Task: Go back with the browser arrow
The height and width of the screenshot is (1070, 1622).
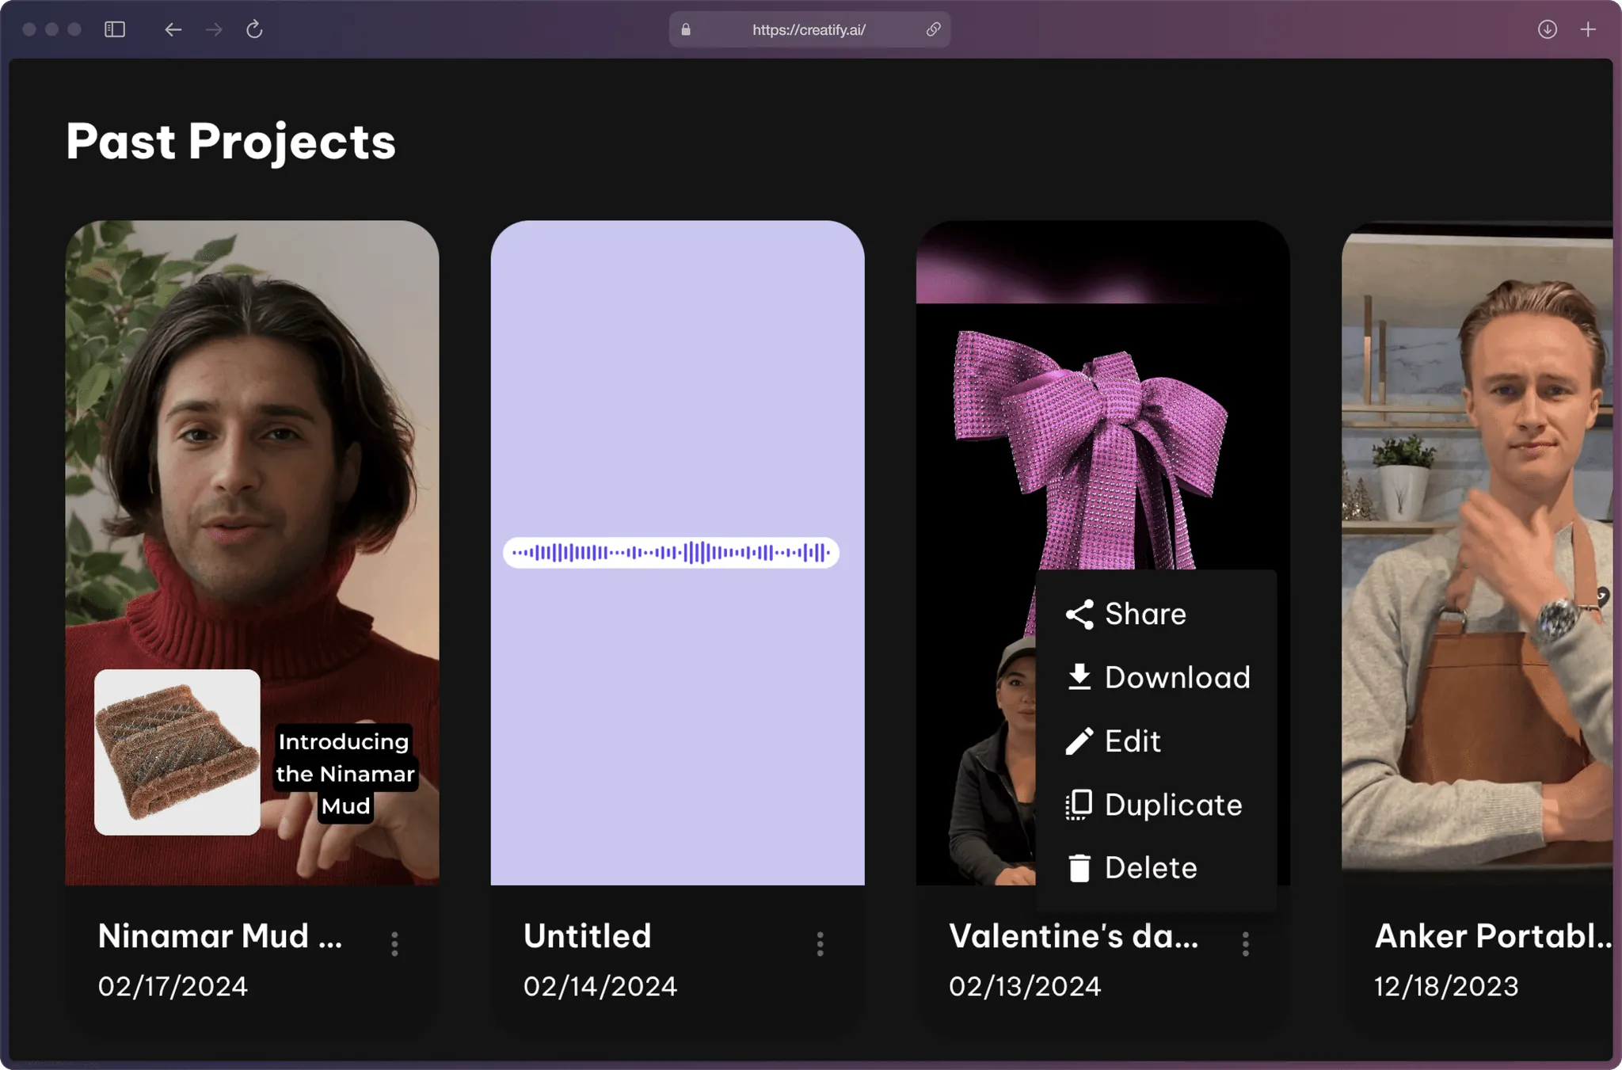Action: (x=173, y=29)
